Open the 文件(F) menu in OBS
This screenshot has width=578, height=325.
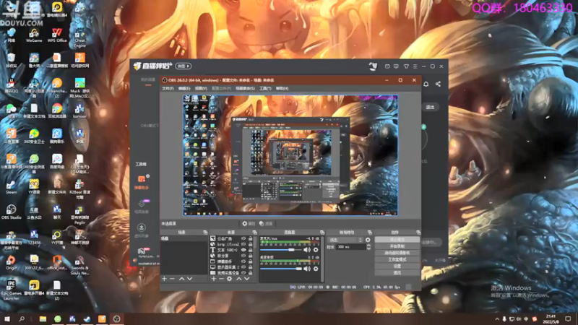tap(168, 88)
